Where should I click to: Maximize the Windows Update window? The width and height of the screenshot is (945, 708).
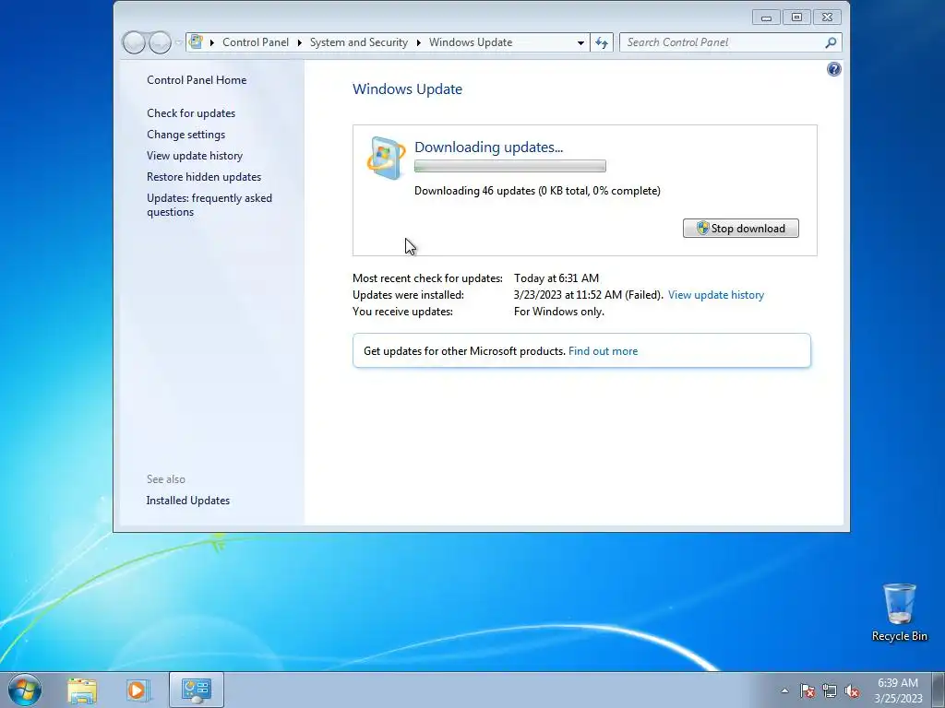[796, 18]
